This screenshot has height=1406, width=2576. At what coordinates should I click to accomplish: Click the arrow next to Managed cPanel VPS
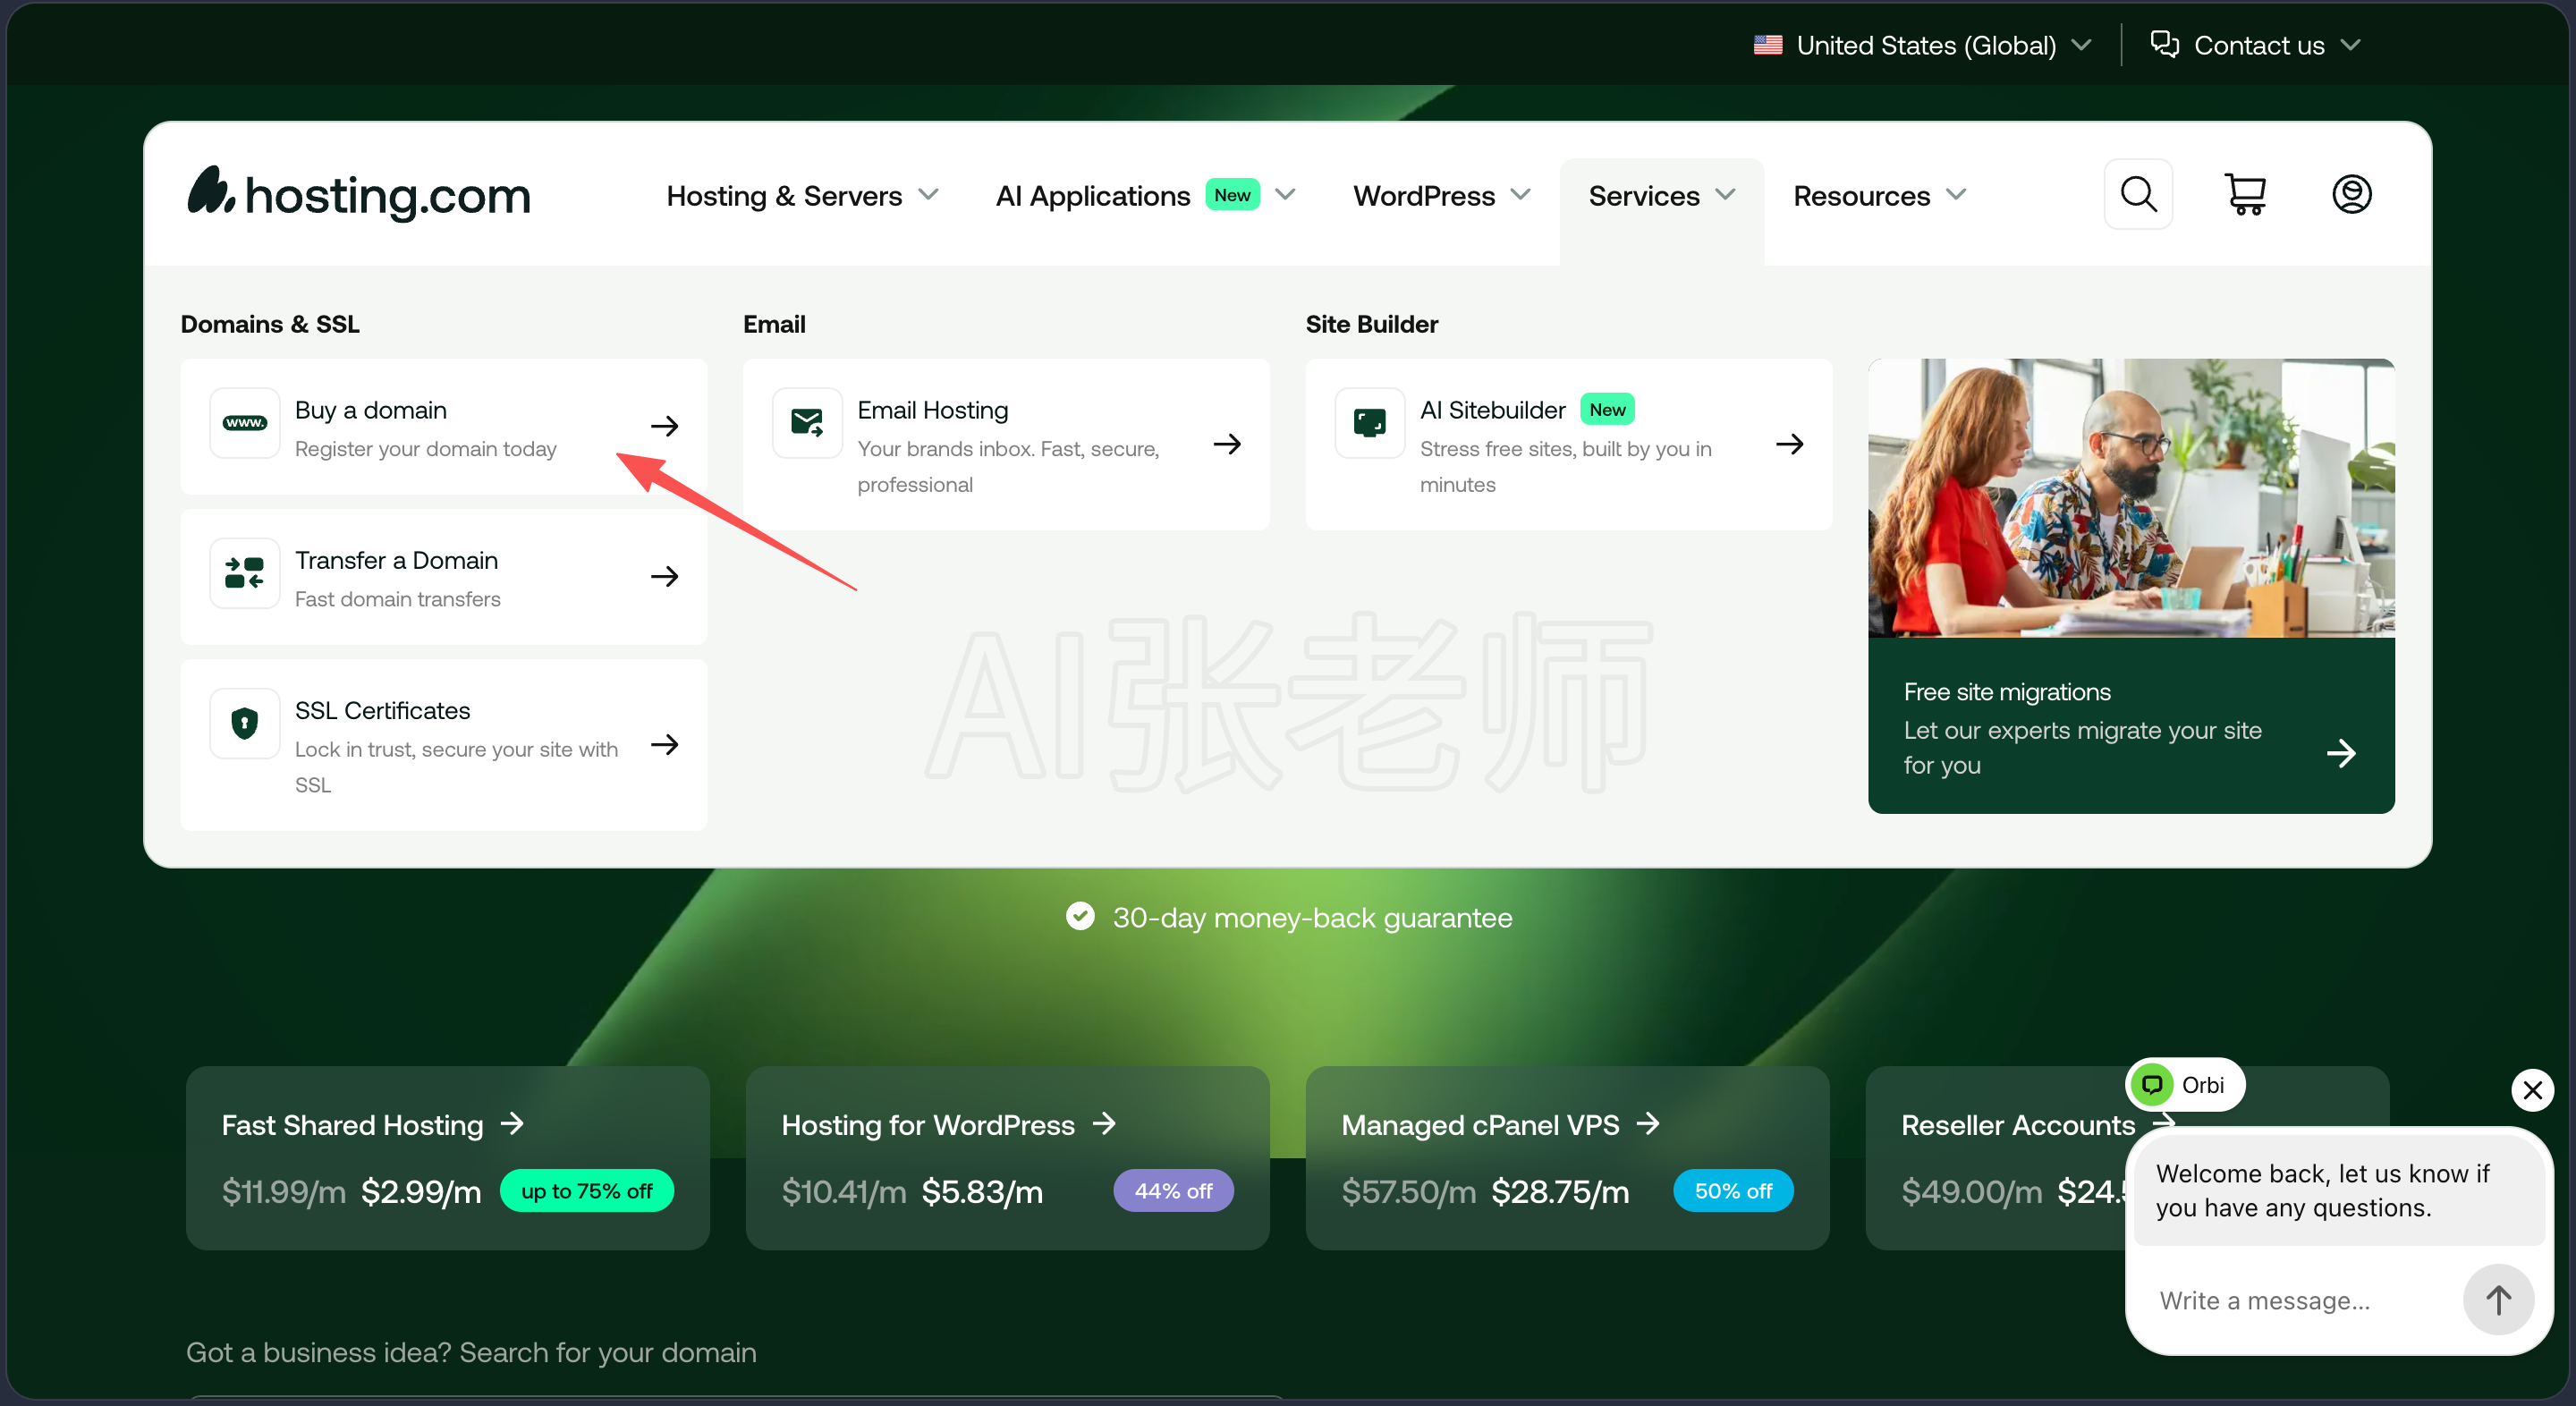tap(1648, 1124)
